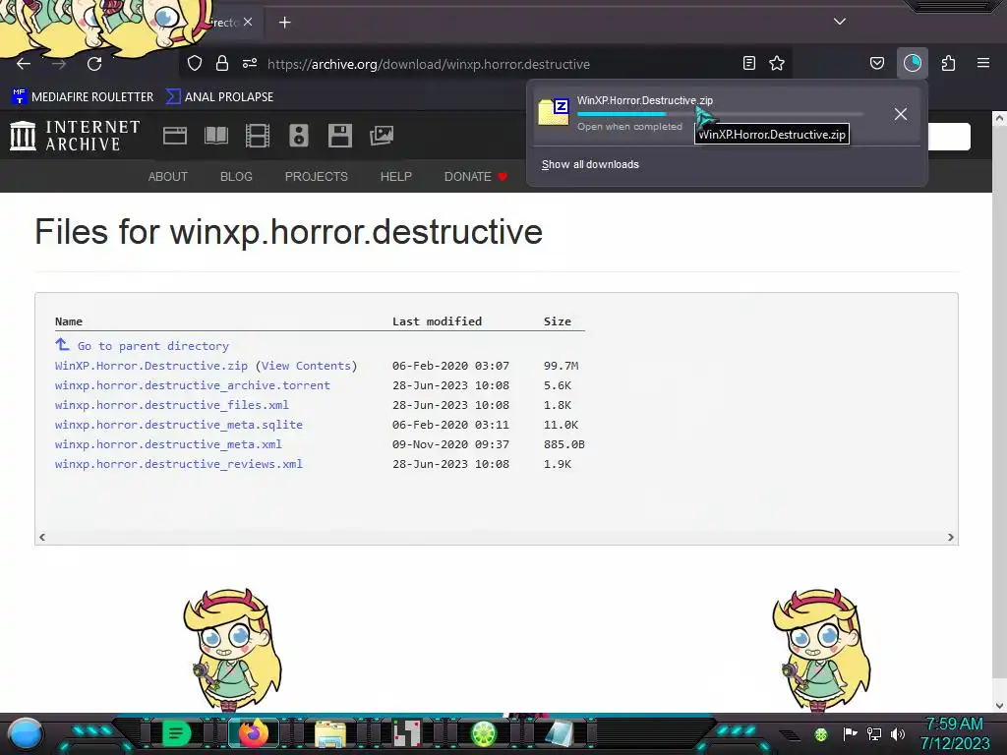The width and height of the screenshot is (1007, 755).
Task: Click the taskbar clock 7:59 AM
Action: tap(955, 725)
